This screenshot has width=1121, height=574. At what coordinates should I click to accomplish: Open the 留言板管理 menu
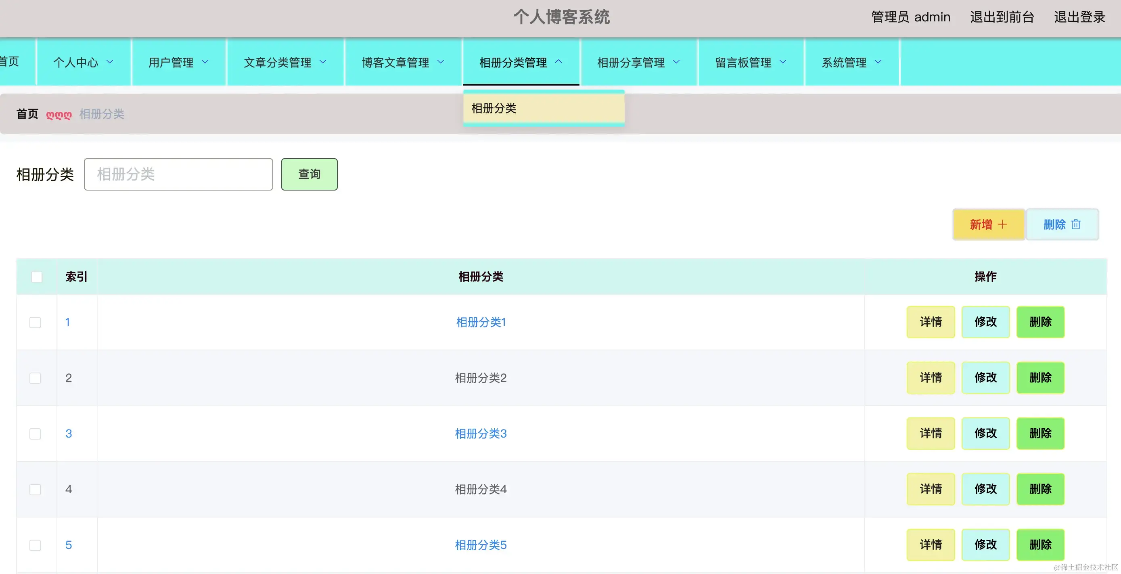pyautogui.click(x=750, y=62)
